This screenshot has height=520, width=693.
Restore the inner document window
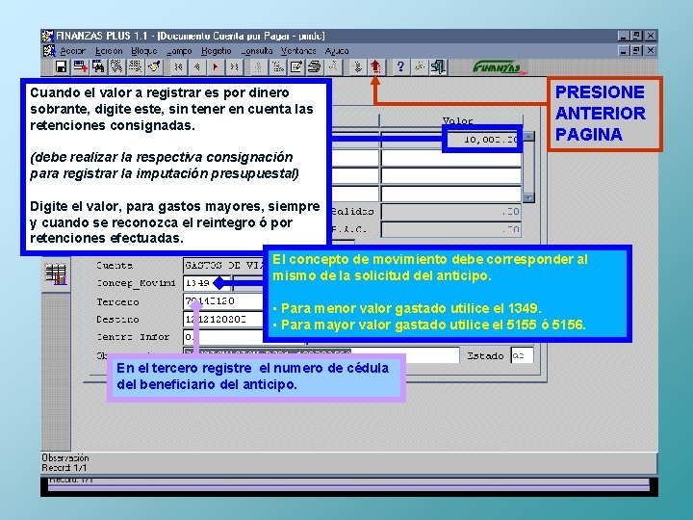[x=636, y=51]
